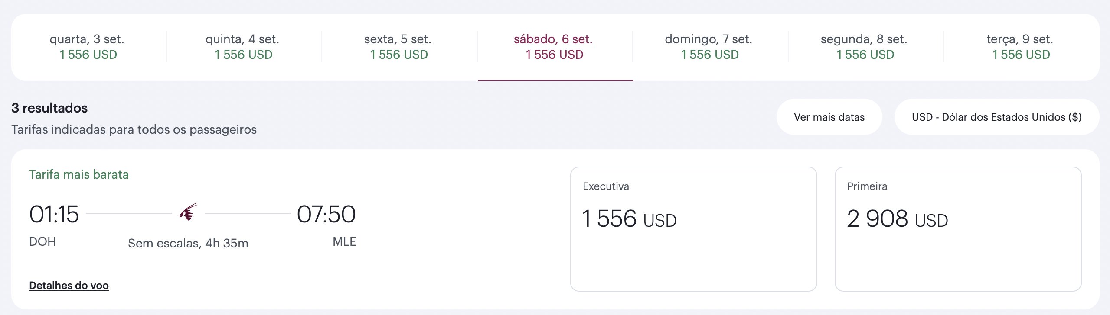1110x315 pixels.
Task: Switch to domingo, 7 set. date
Action: [x=710, y=47]
